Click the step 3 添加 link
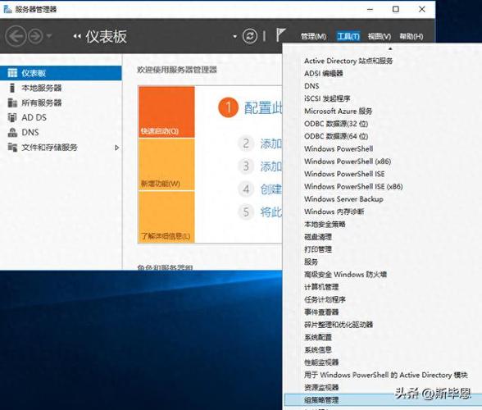This screenshot has width=482, height=410. point(271,166)
